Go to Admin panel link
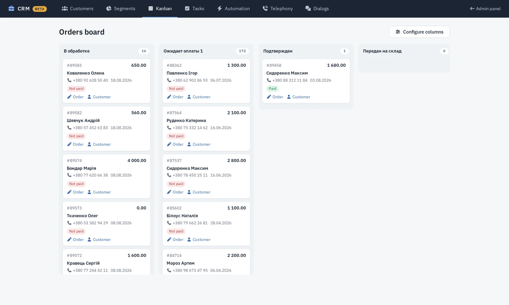 pyautogui.click(x=485, y=8)
